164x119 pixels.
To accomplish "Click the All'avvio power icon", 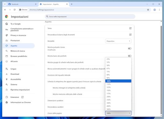I will (7, 62).
